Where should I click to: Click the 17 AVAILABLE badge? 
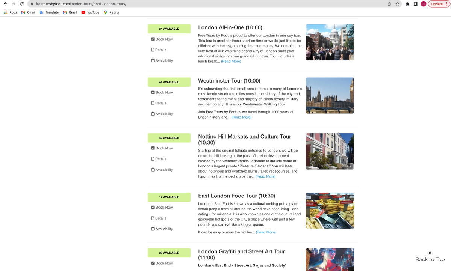(169, 197)
